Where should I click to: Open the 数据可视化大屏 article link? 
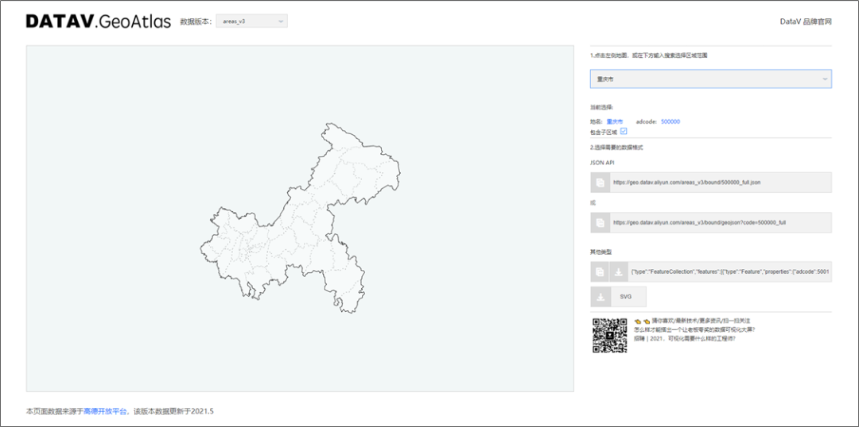[x=694, y=329]
